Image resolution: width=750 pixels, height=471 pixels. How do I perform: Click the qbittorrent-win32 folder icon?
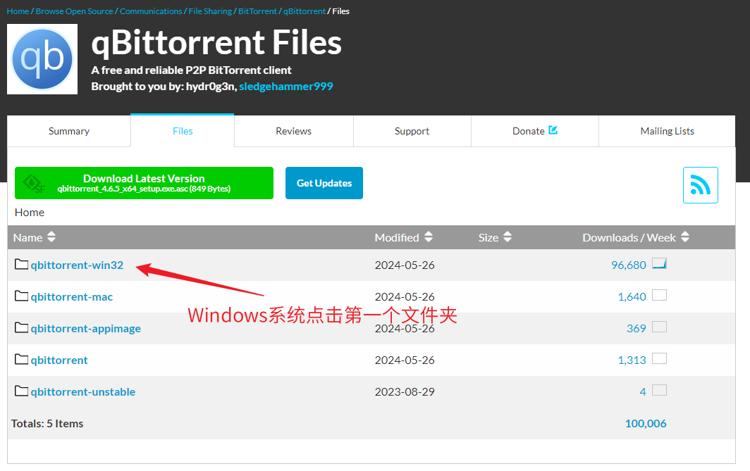click(21, 265)
